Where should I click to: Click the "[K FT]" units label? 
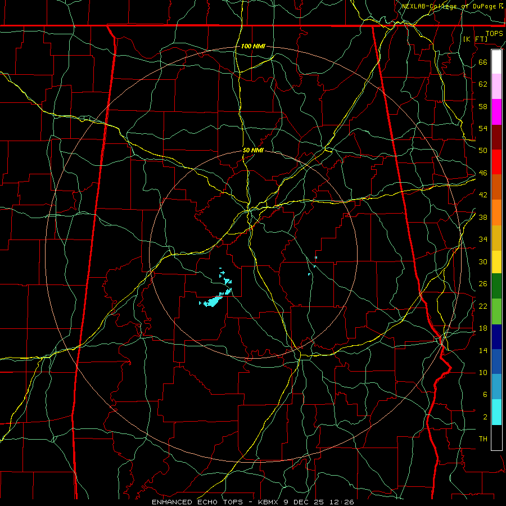[475, 39]
